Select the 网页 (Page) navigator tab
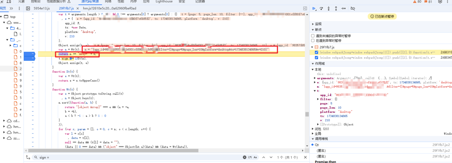The width and height of the screenshot is (452, 163). click(3, 8)
